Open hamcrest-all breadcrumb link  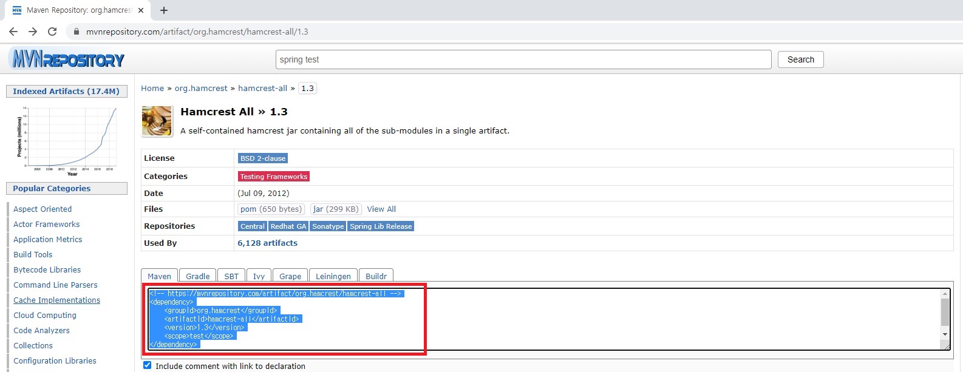coord(263,88)
